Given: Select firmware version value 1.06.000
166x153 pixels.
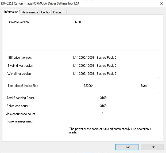Looking at the screenshot, I should [x=77, y=22].
